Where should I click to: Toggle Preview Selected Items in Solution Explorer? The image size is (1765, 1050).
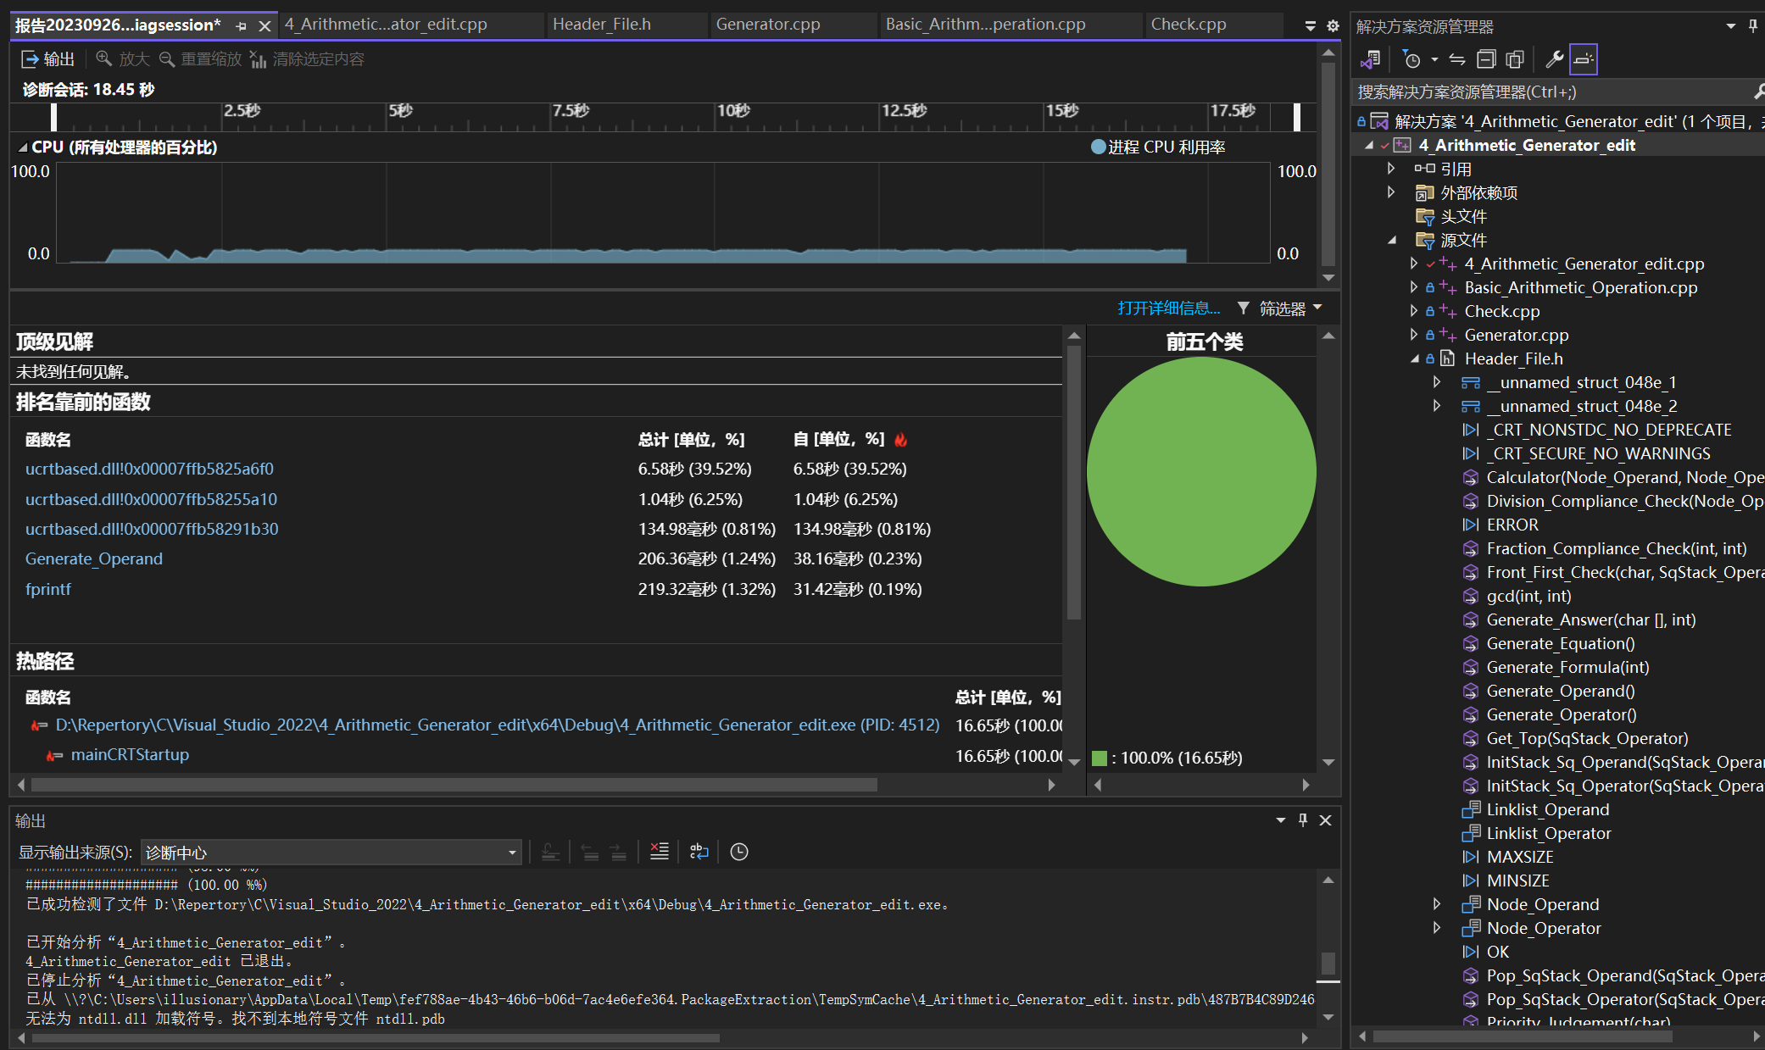(x=1583, y=59)
